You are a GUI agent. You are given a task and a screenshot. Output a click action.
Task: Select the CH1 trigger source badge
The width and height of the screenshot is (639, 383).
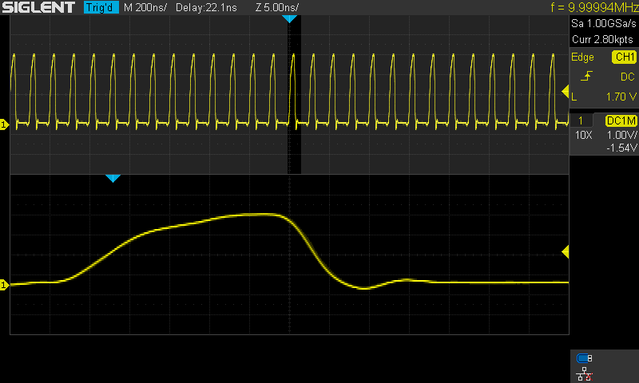[x=624, y=57]
